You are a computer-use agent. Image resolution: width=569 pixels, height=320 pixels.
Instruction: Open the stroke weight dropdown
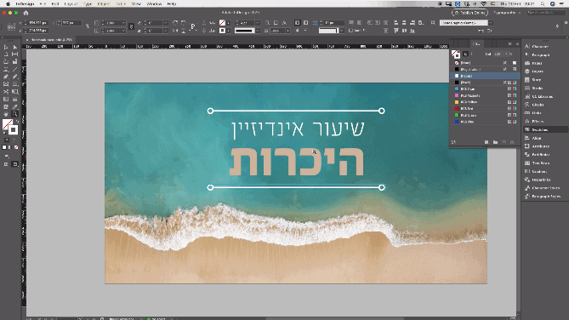pyautogui.click(x=258, y=22)
